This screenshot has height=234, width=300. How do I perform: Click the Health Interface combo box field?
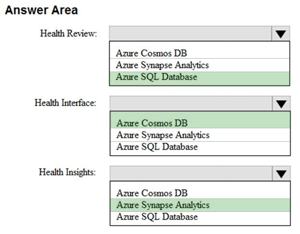click(x=191, y=104)
